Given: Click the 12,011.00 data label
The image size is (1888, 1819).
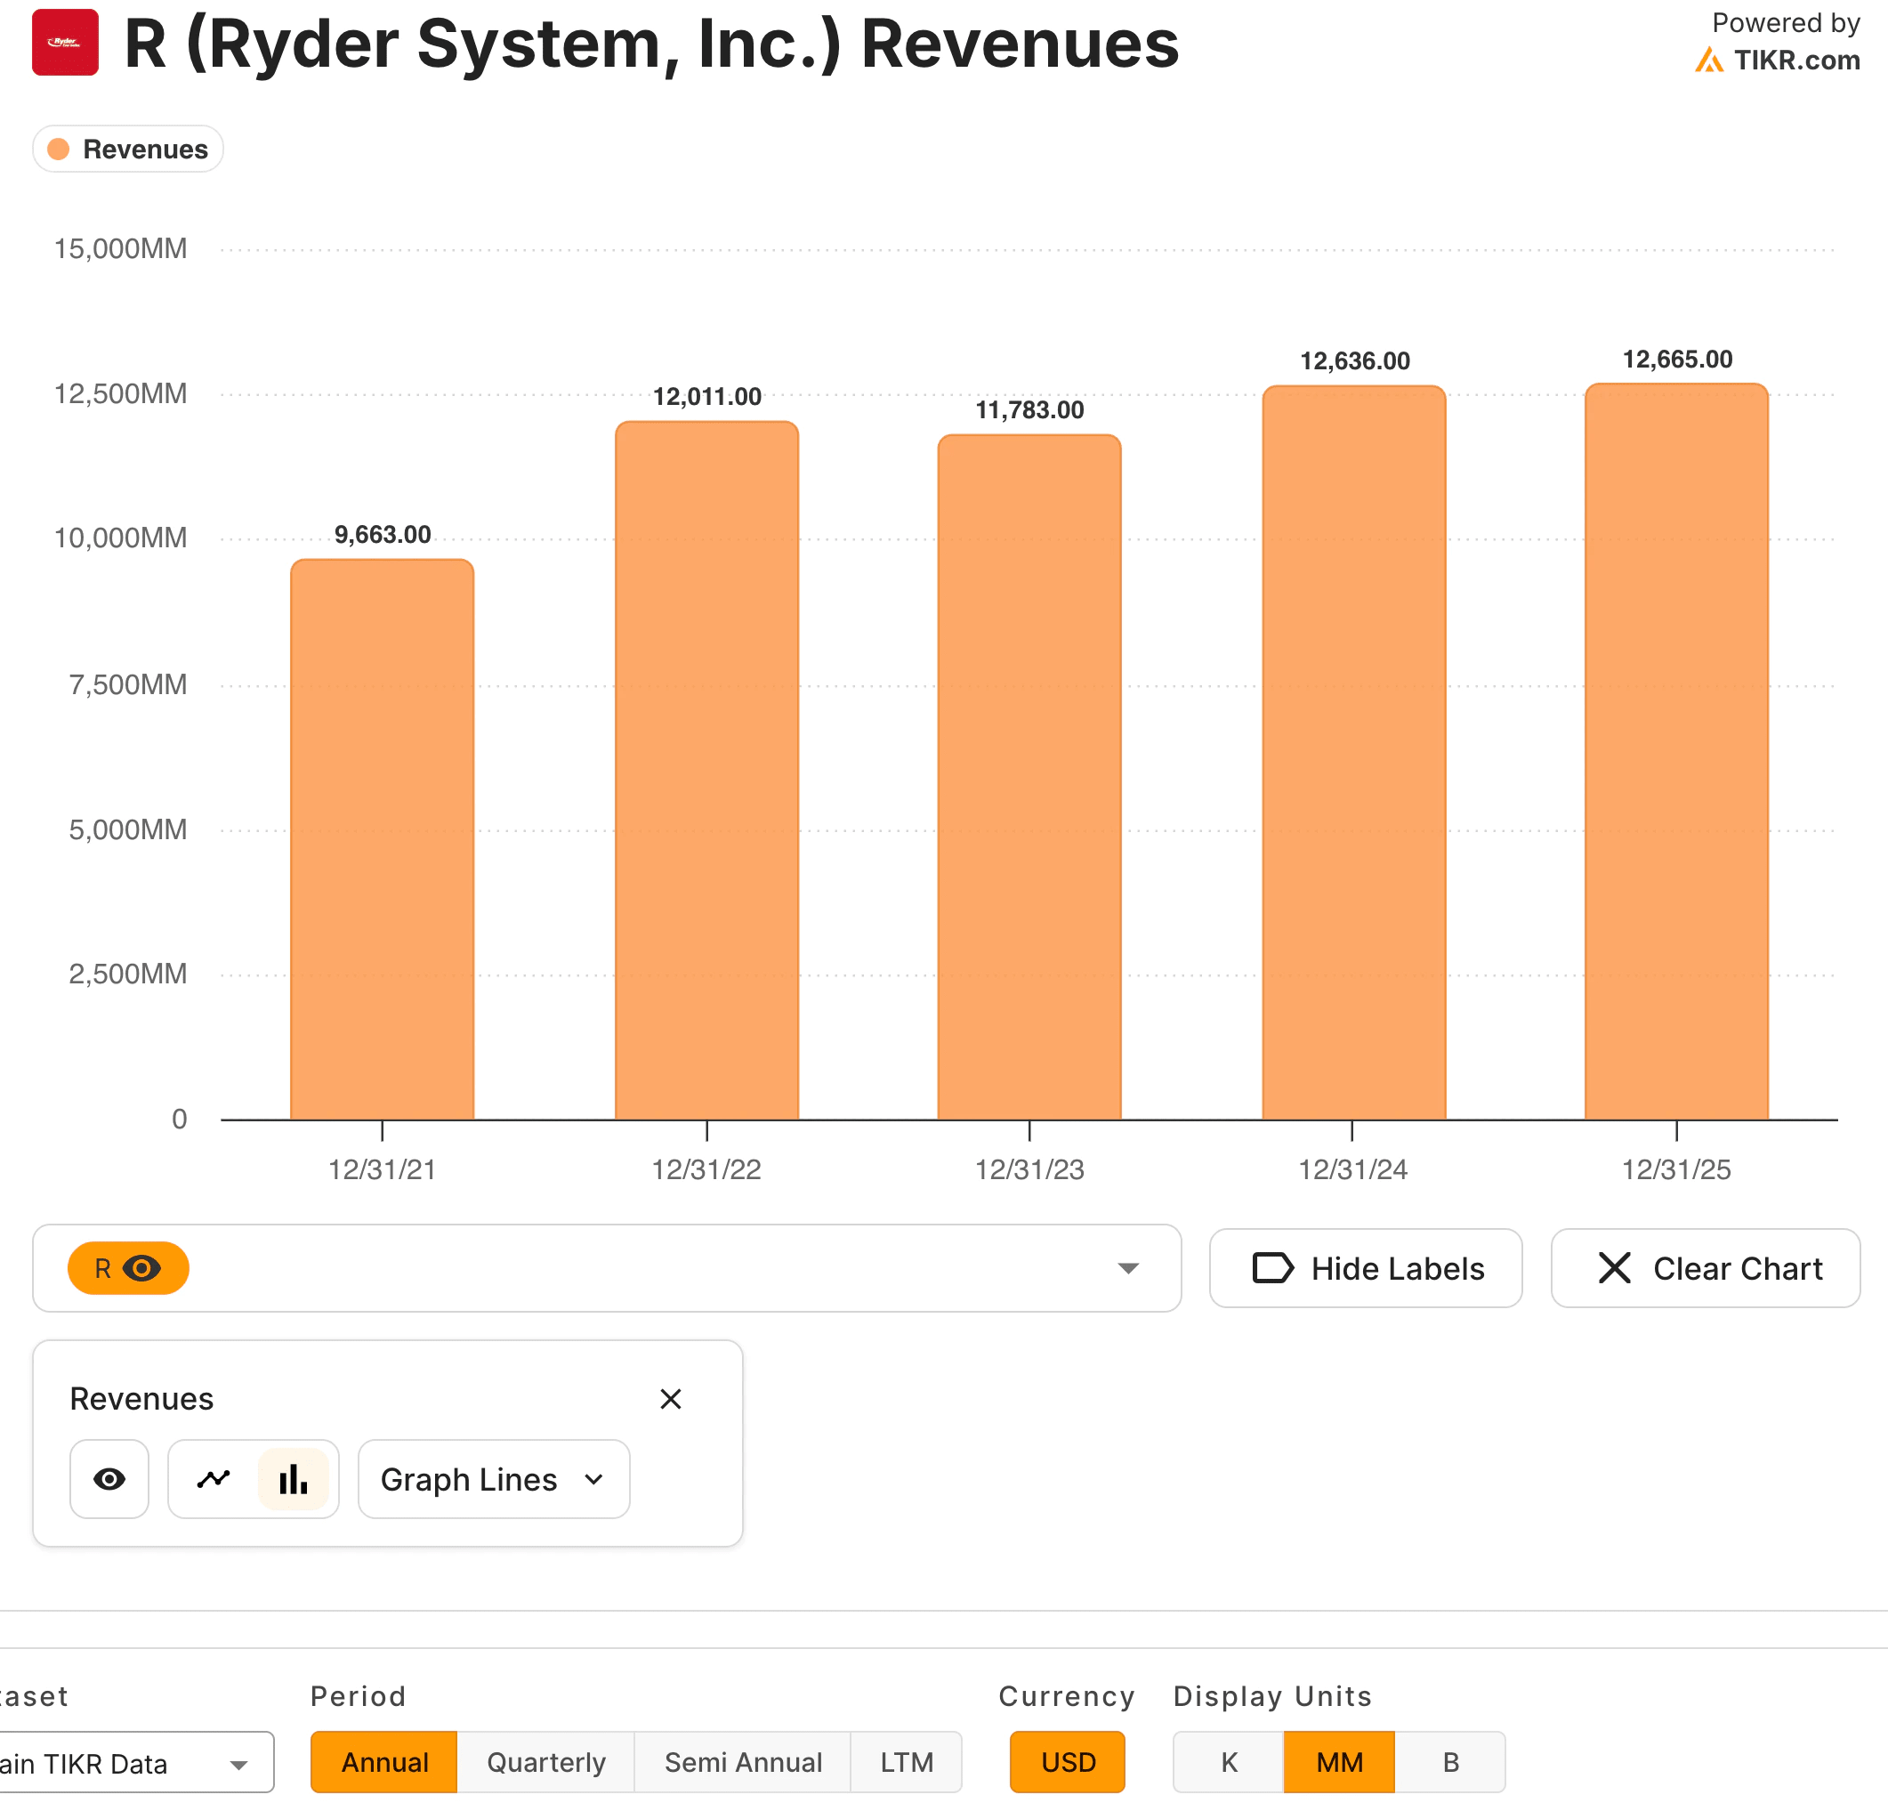Looking at the screenshot, I should click(x=707, y=397).
